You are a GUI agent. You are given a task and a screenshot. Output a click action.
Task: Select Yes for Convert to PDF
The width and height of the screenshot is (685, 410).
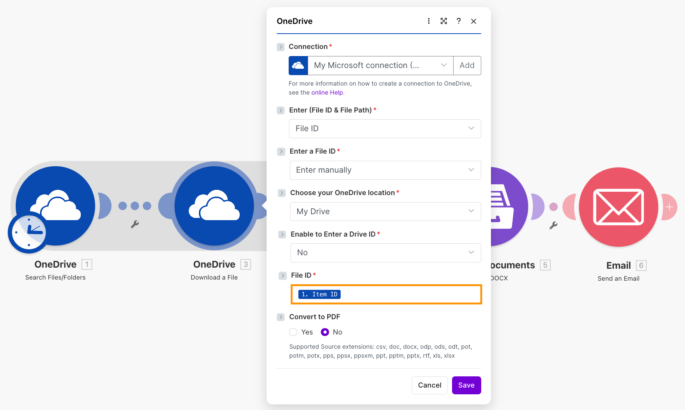point(293,332)
